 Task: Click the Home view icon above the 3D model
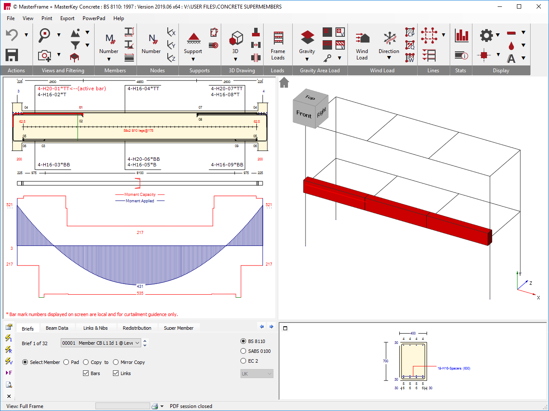tap(284, 83)
